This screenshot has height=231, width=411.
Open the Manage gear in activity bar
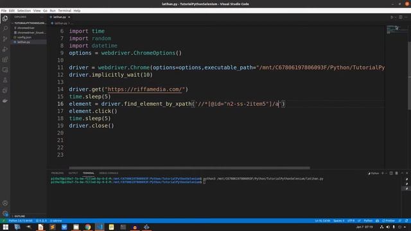tap(5, 213)
